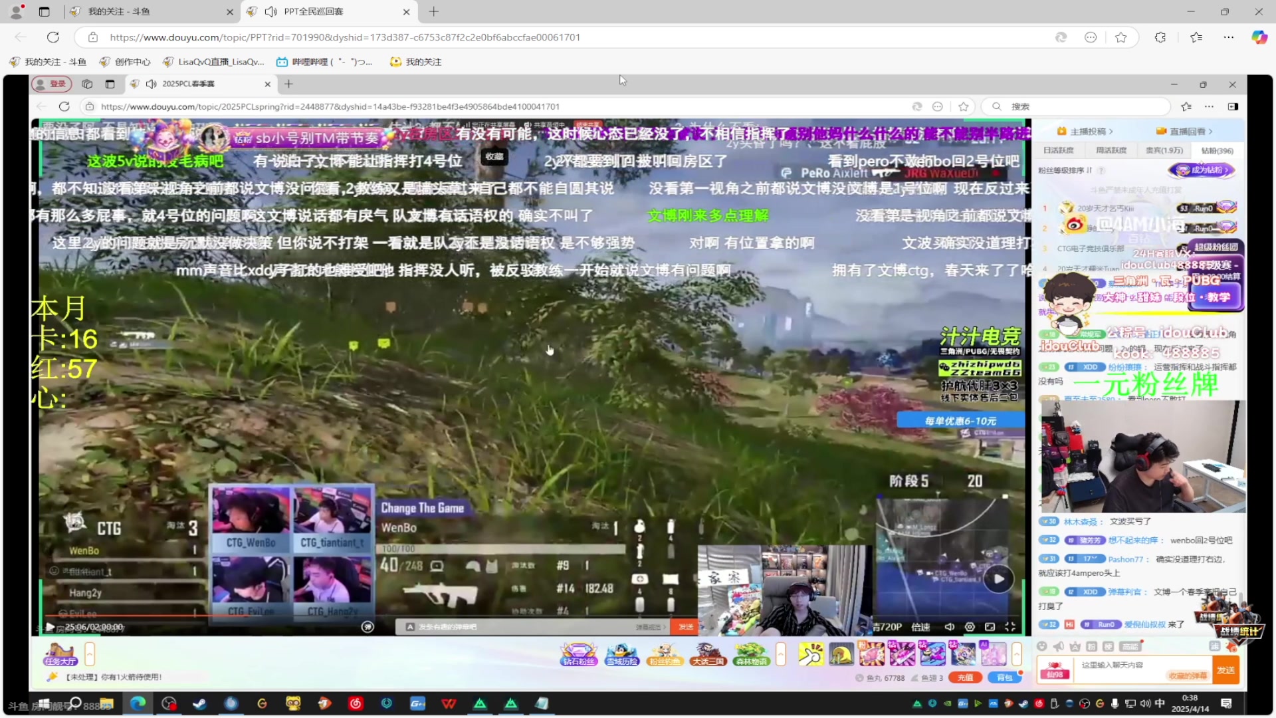Switch to the 我的关注 - 斗鱼 browser tab
This screenshot has width=1276, height=718.
tap(152, 11)
